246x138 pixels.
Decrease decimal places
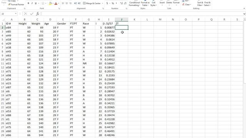click(x=125, y=3)
